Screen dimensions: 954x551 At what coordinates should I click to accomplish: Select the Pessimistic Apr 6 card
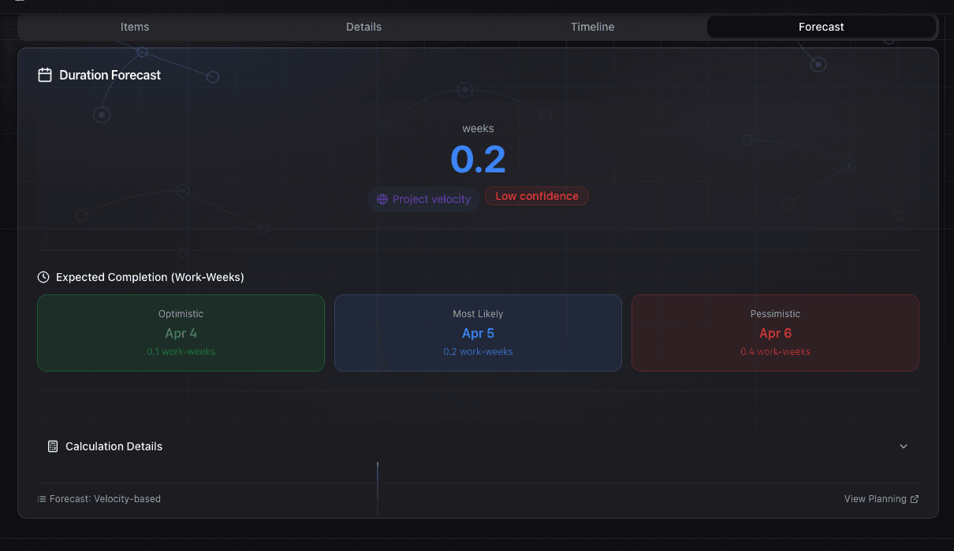point(775,333)
